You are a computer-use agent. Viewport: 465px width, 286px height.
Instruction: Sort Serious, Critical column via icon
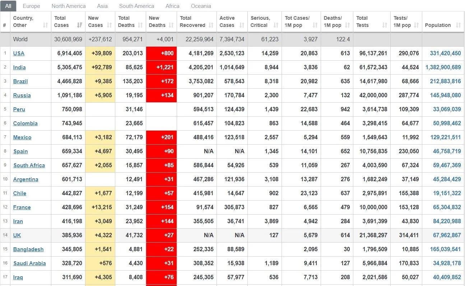click(276, 25)
